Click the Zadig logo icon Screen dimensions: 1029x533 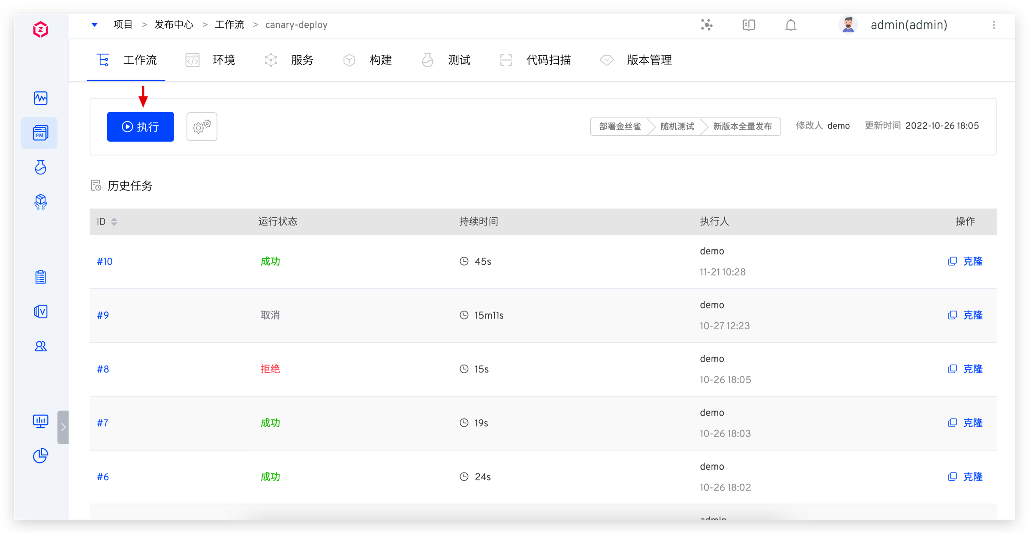[41, 30]
